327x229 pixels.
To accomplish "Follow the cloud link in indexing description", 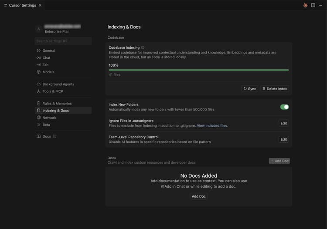I will click(x=134, y=57).
